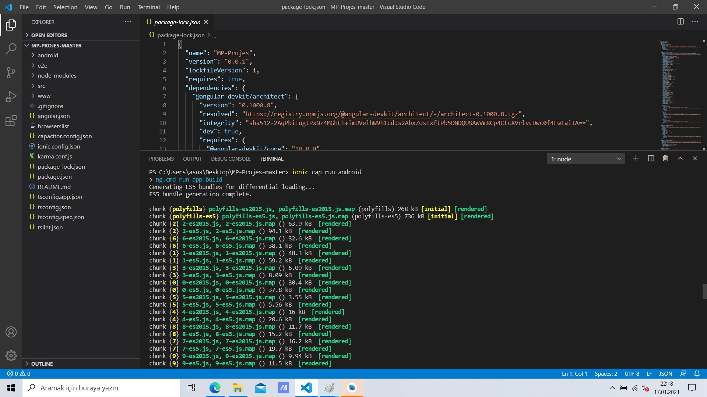707x397 pixels.
Task: Open the Extensions view
Action: click(11, 121)
